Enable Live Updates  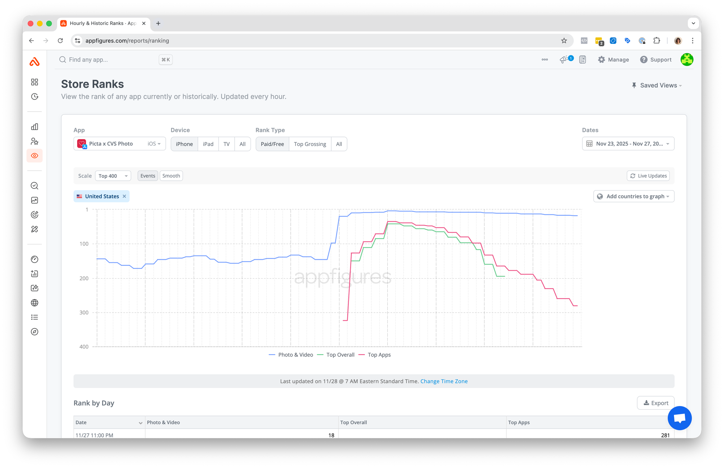pyautogui.click(x=648, y=176)
